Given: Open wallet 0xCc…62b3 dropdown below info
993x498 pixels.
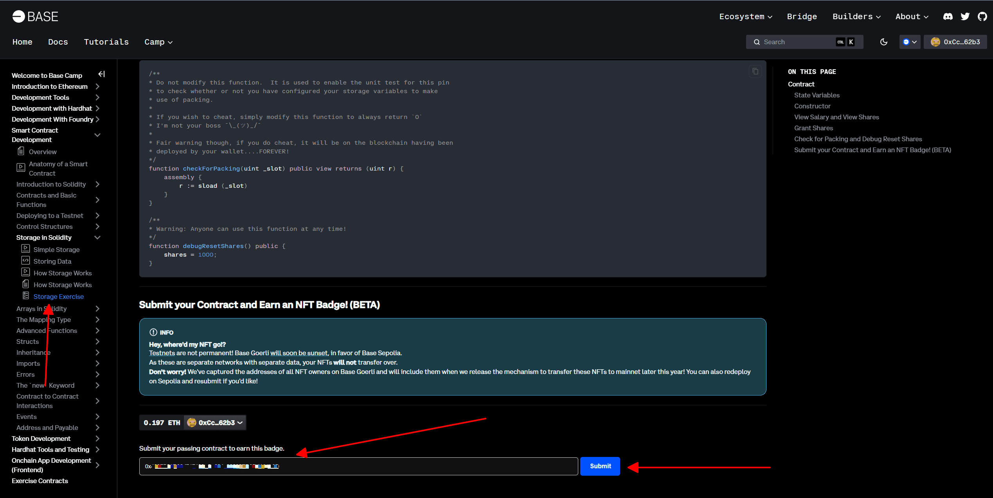Looking at the screenshot, I should (215, 422).
